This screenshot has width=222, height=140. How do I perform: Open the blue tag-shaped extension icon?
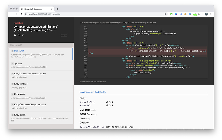(181, 14)
